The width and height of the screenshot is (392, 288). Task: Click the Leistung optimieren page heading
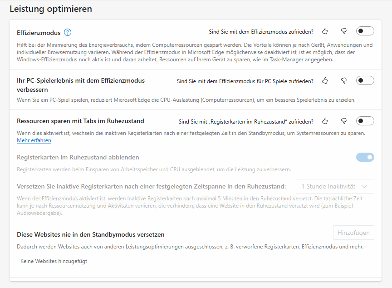(51, 9)
